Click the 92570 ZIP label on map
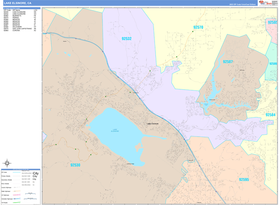280x205 pixels. 198,27
